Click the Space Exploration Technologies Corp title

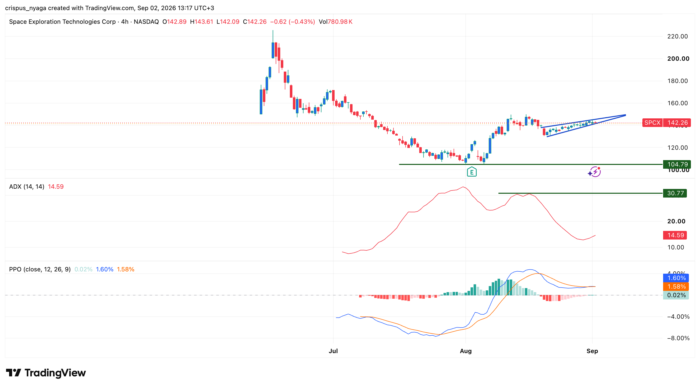coord(62,22)
